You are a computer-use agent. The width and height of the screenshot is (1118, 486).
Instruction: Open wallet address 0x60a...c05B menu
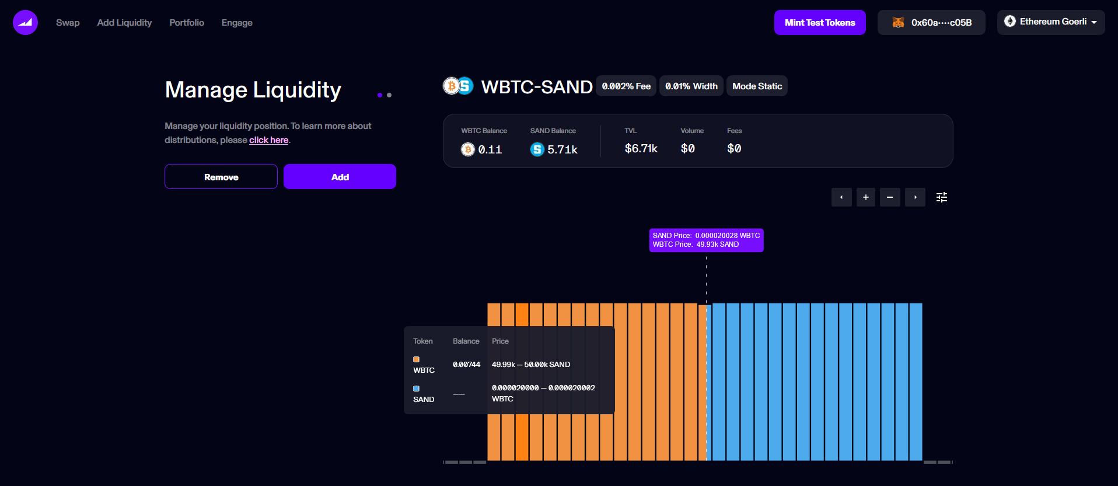(x=941, y=23)
